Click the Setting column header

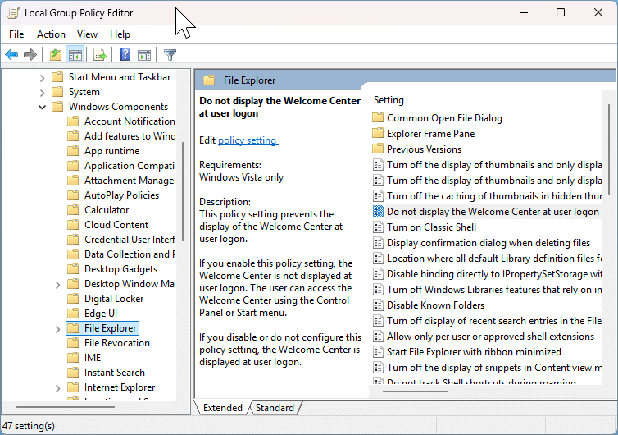pyautogui.click(x=389, y=100)
